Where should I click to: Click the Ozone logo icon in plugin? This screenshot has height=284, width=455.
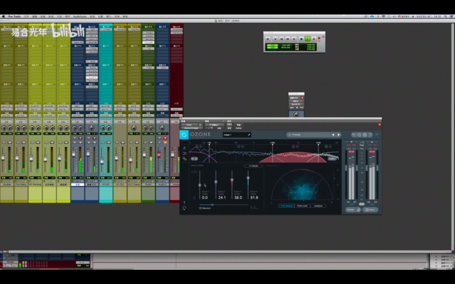click(x=184, y=135)
